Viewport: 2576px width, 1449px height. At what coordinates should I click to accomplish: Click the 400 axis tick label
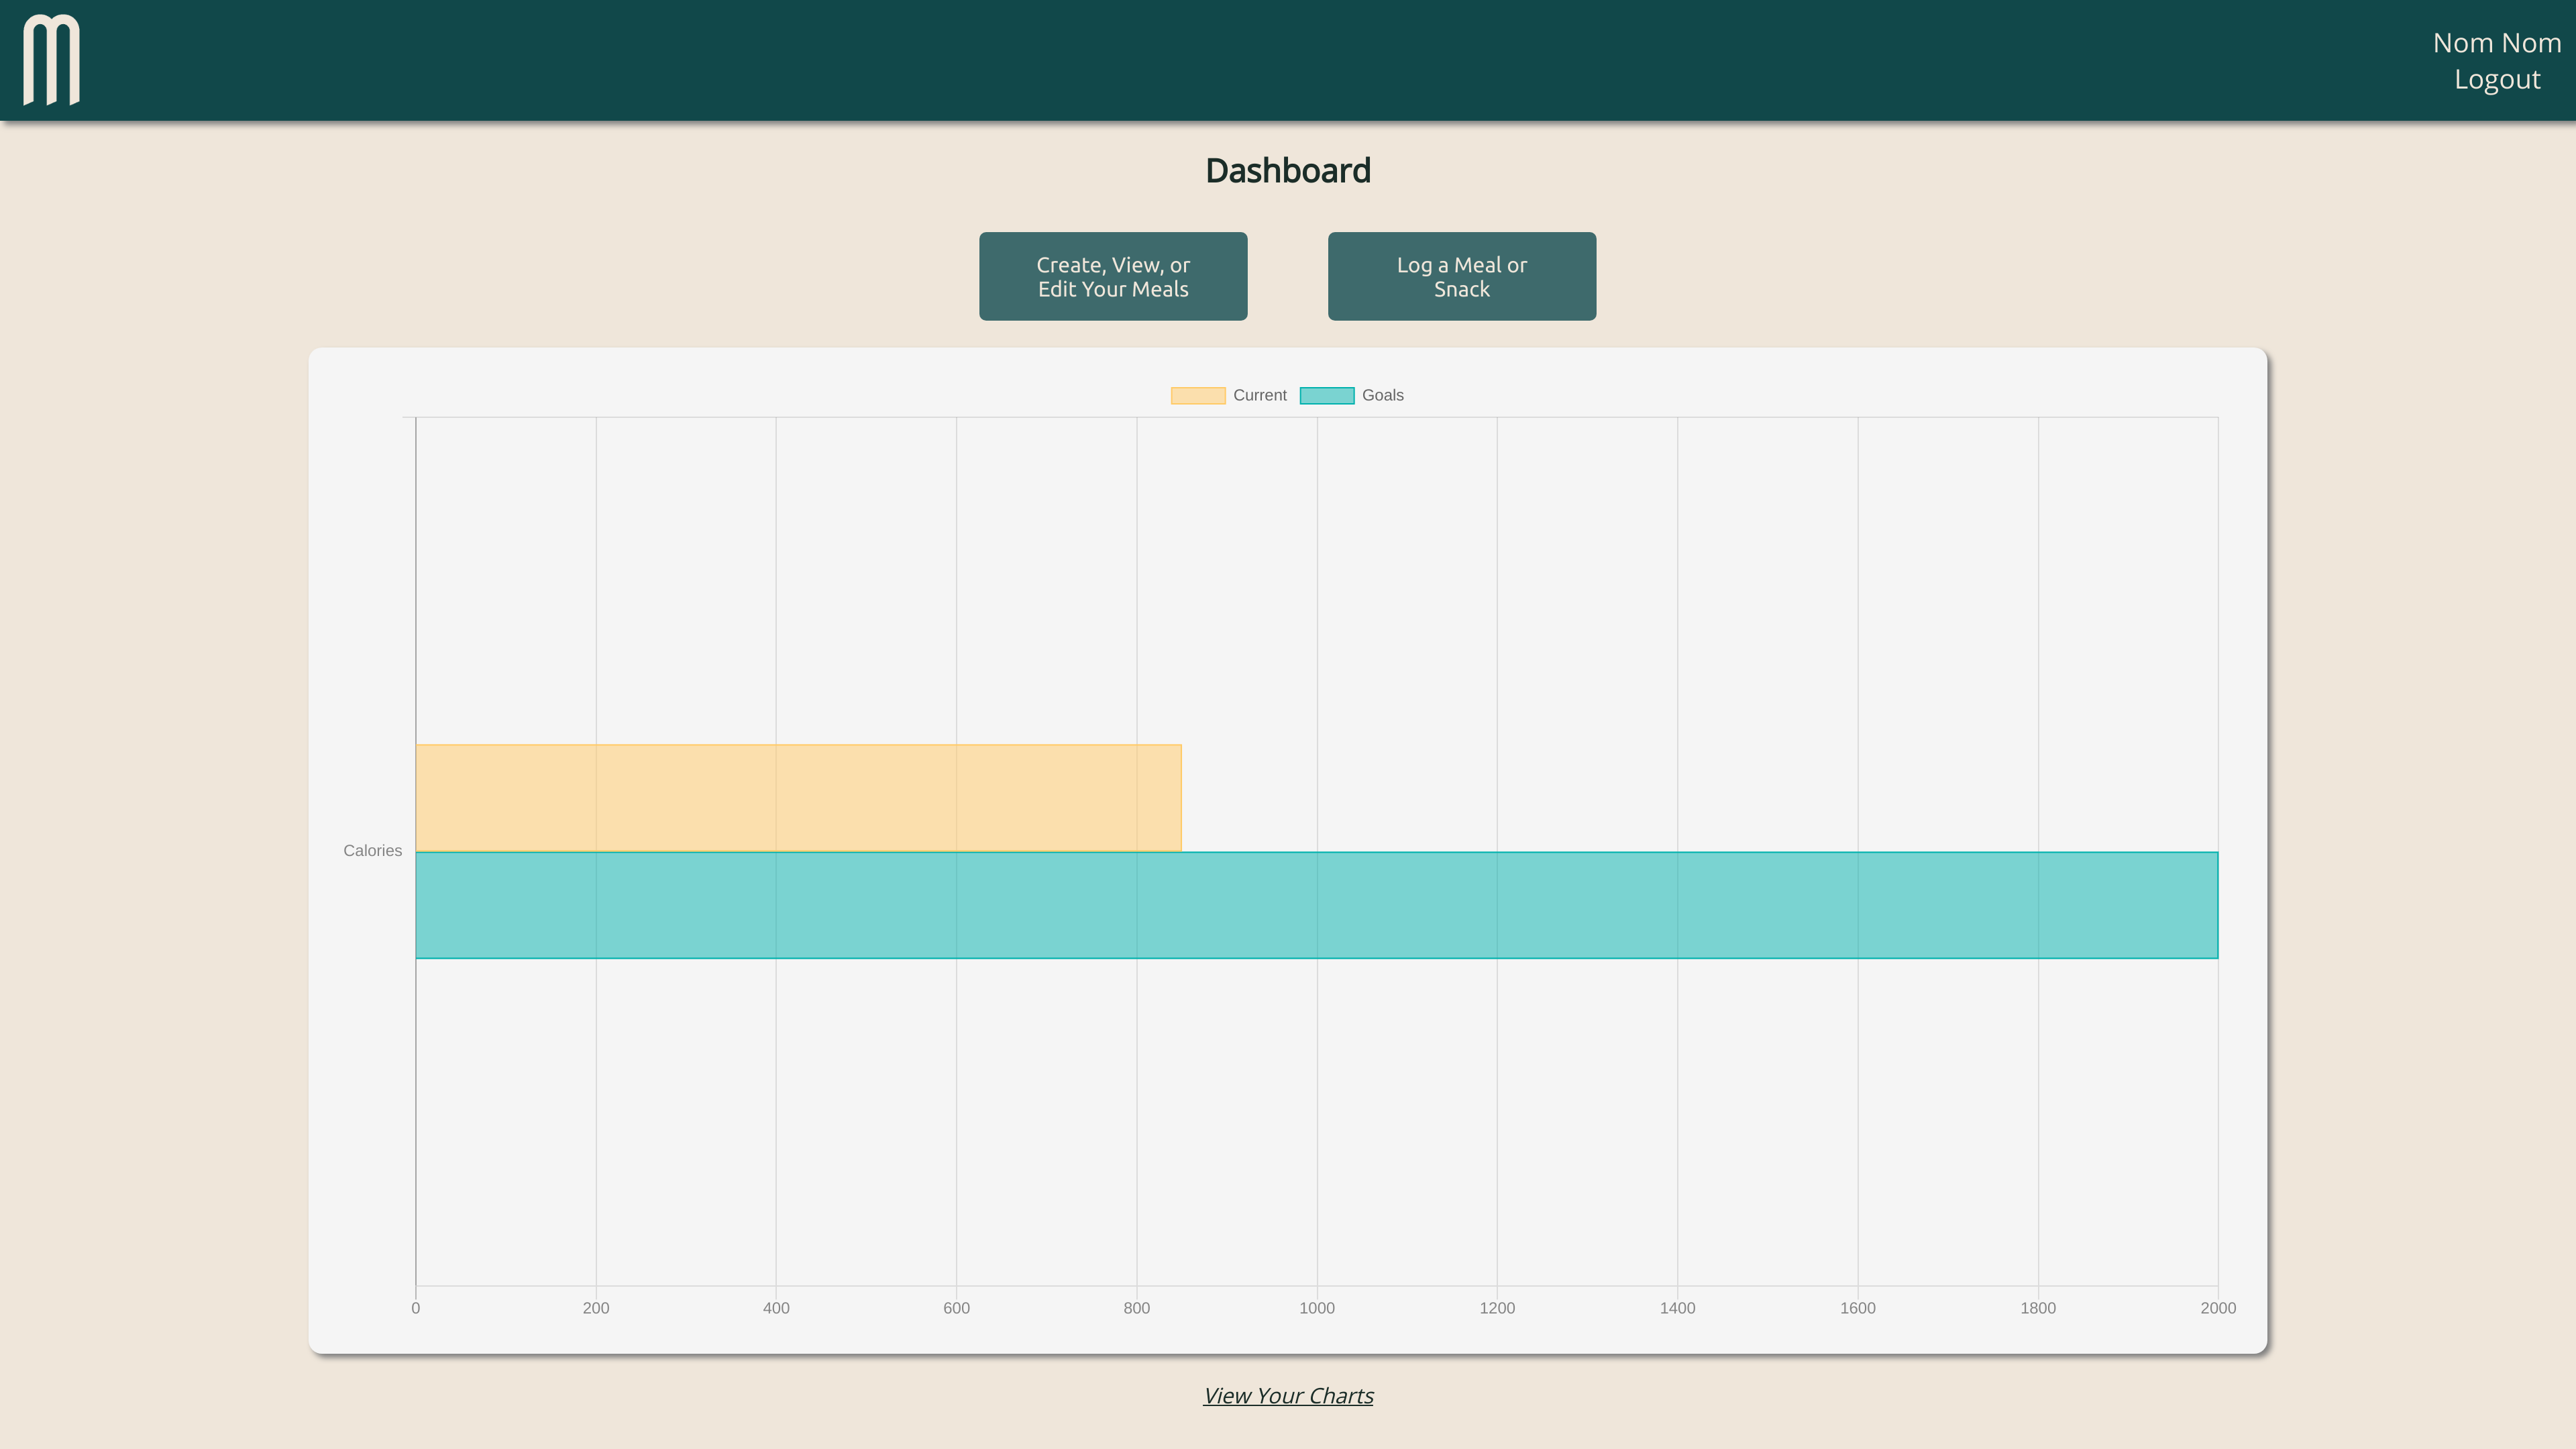(x=776, y=1308)
